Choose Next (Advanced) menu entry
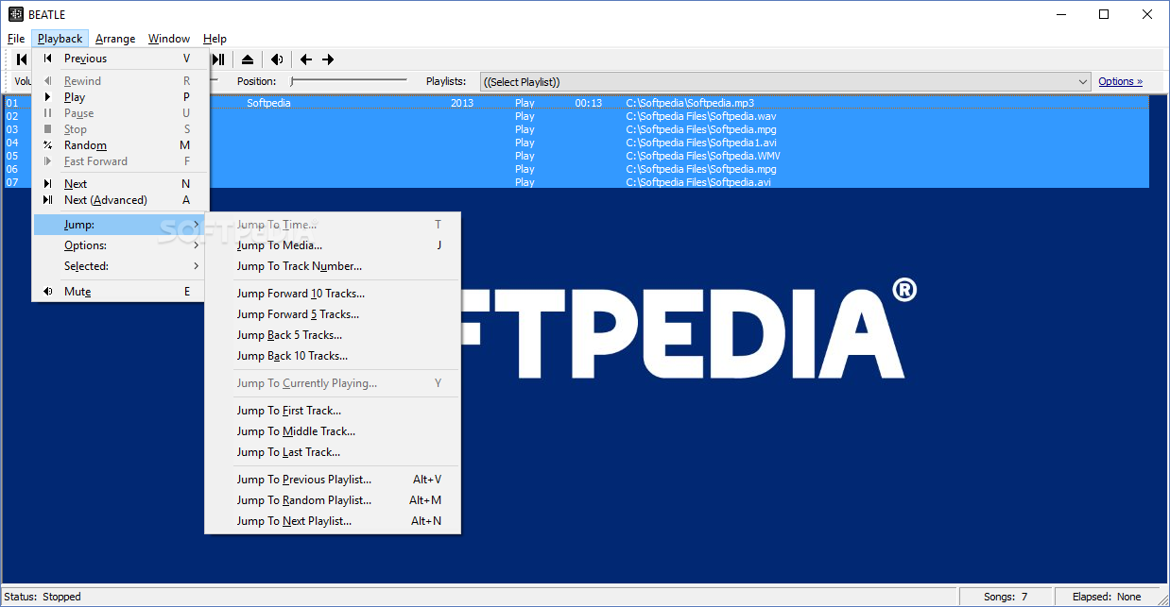 tap(118, 200)
